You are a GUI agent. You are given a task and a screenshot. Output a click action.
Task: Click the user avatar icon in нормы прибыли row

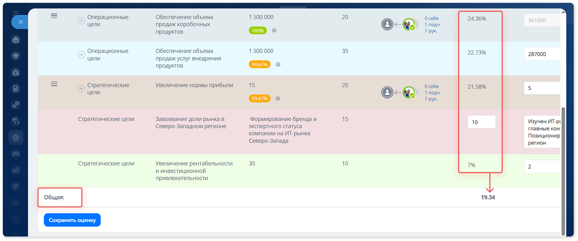click(387, 92)
